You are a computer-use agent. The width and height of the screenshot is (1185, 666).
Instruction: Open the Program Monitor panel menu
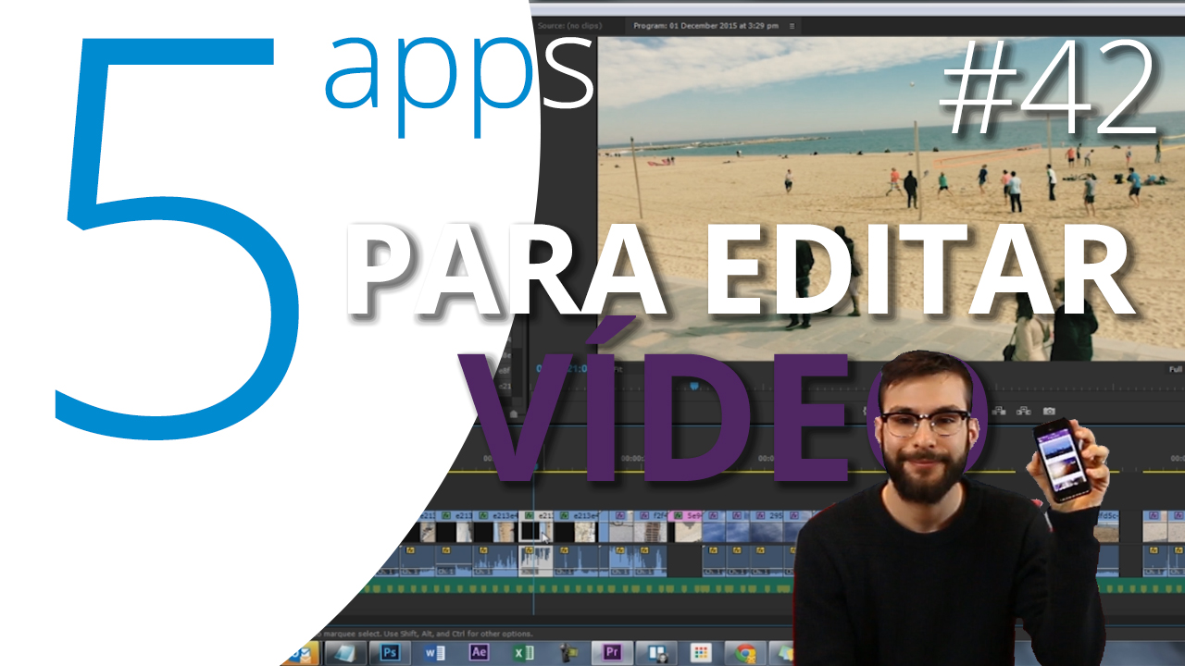[x=792, y=25]
